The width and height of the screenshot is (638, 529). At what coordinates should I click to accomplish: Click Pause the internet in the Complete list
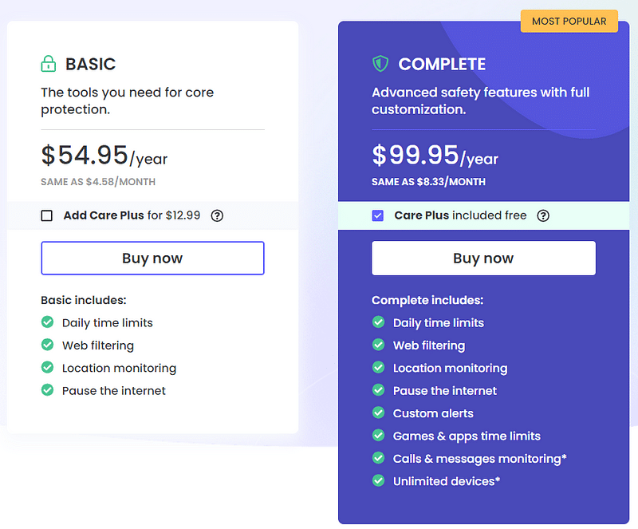[445, 391]
